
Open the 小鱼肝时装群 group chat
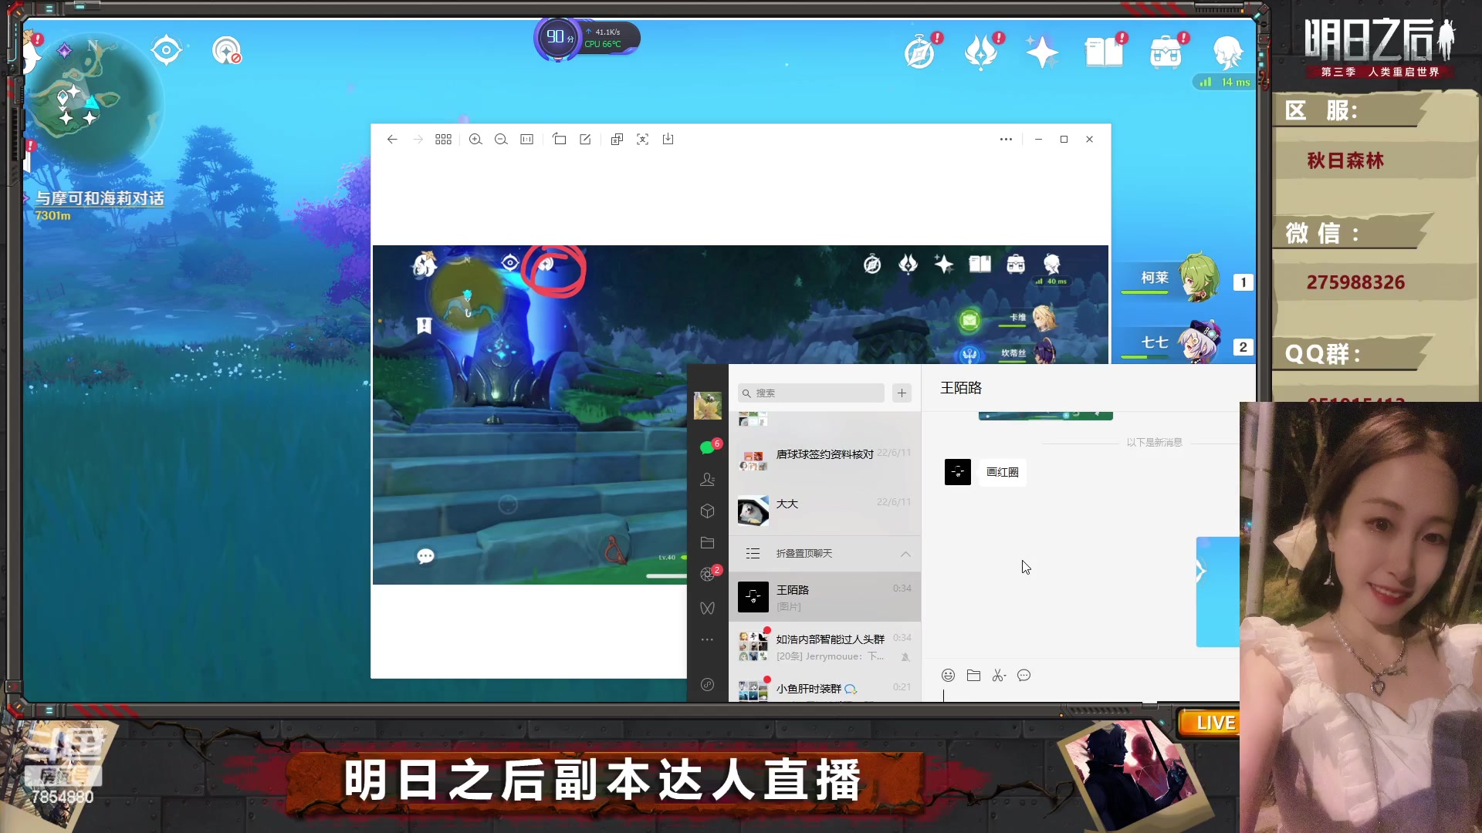point(824,688)
